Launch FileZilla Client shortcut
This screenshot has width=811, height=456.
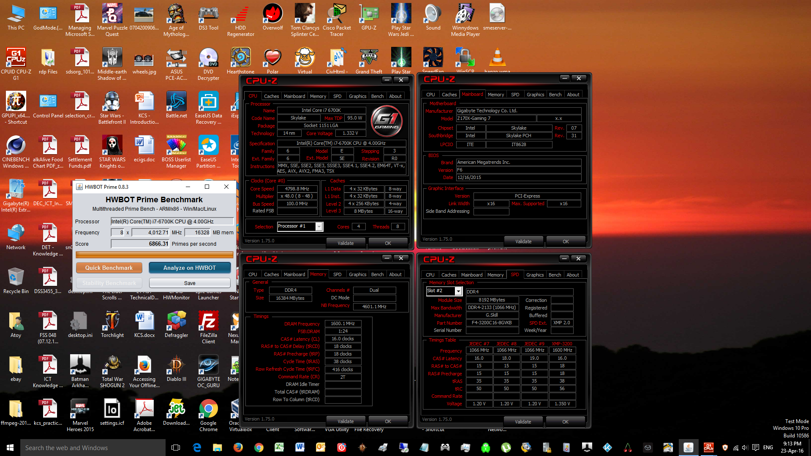208,328
